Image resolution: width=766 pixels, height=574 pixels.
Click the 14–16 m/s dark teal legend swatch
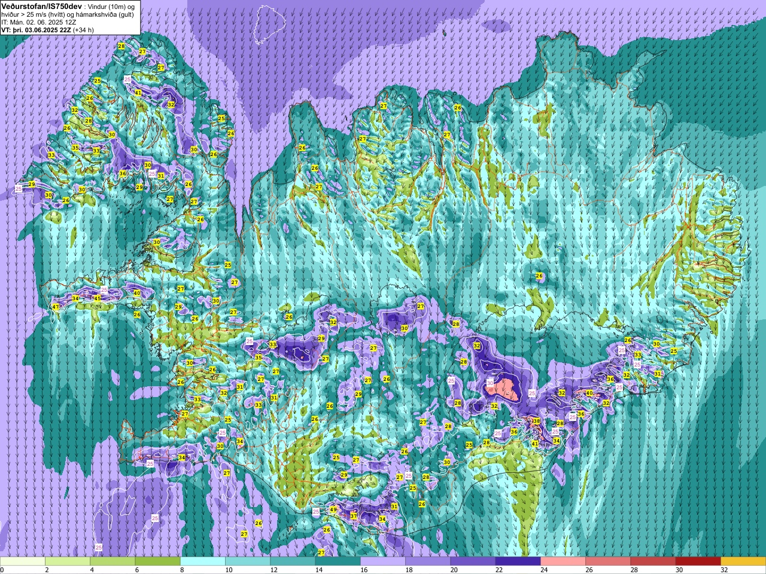coord(338,561)
